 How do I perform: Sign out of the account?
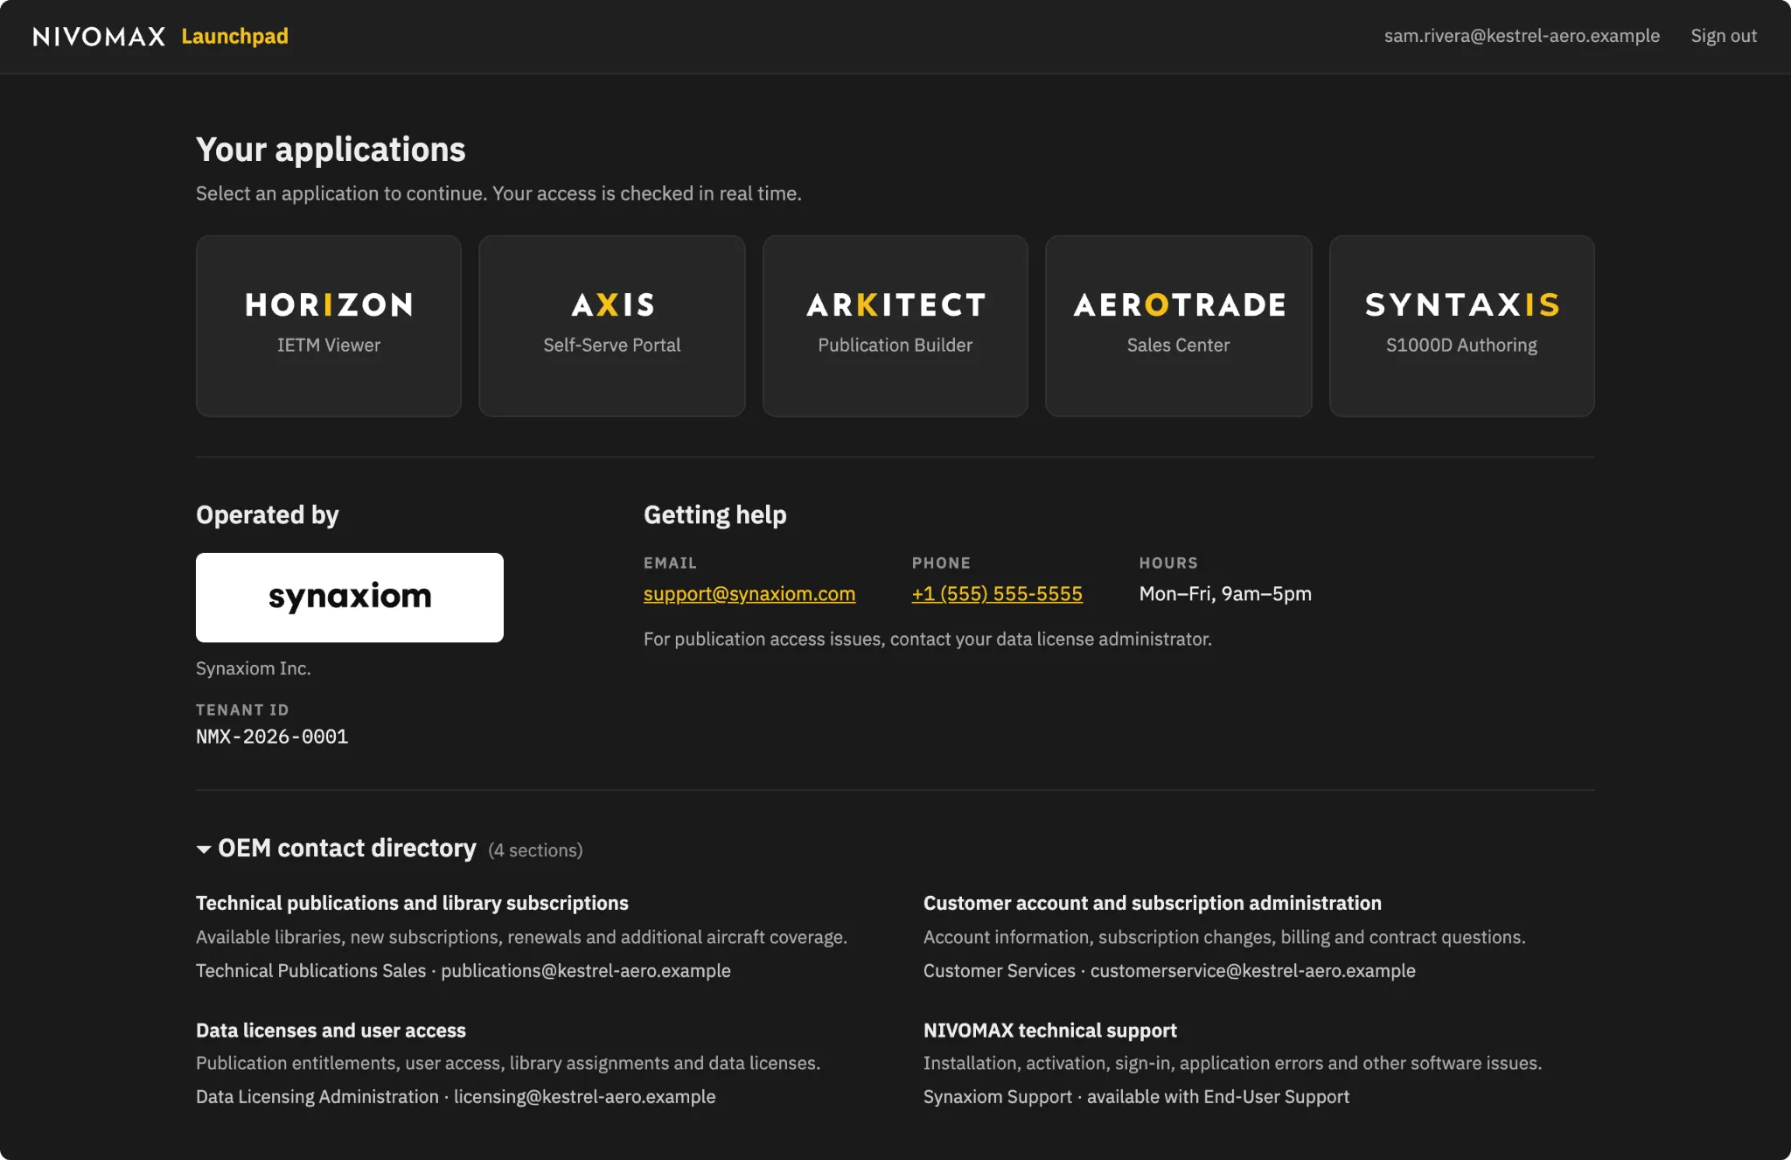click(x=1724, y=36)
